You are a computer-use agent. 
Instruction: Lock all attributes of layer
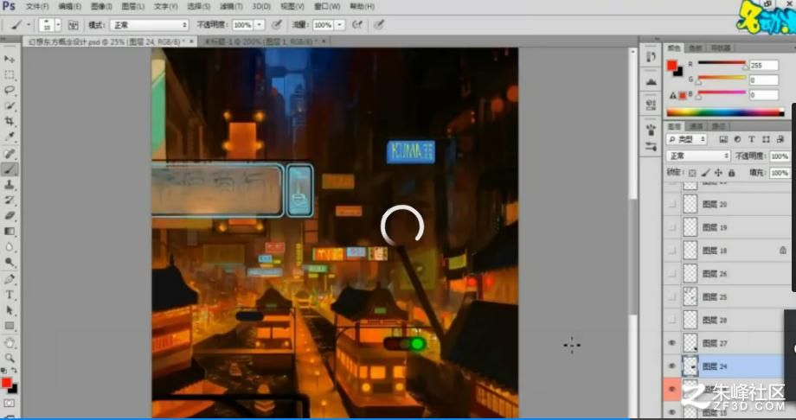[x=731, y=173]
